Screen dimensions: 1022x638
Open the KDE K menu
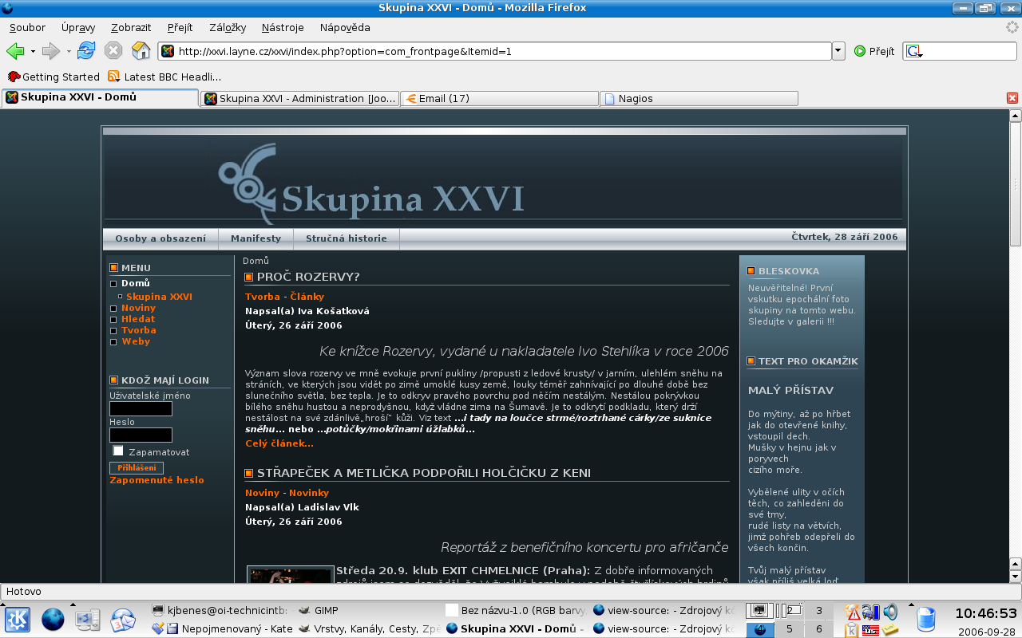pyautogui.click(x=18, y=619)
